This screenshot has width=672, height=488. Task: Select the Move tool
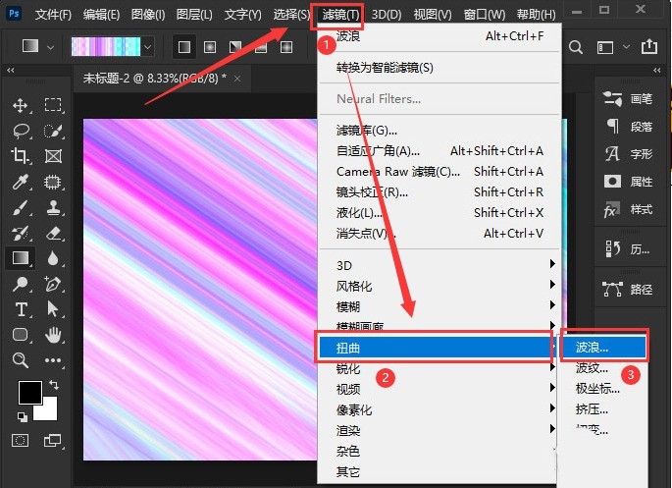point(21,105)
